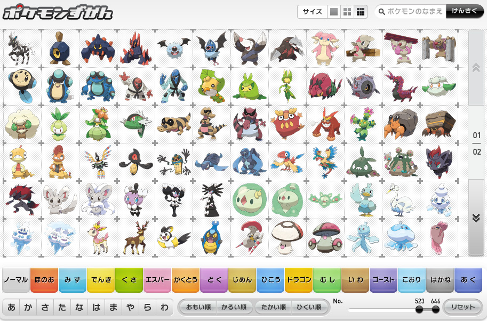This screenshot has height=321, width=487.
Task: Open the Trubbish garbage bag thumbnail
Action: pos(363,162)
